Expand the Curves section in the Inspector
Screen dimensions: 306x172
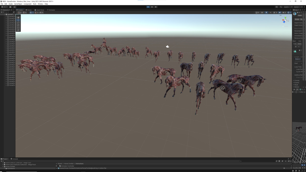tap(296, 80)
